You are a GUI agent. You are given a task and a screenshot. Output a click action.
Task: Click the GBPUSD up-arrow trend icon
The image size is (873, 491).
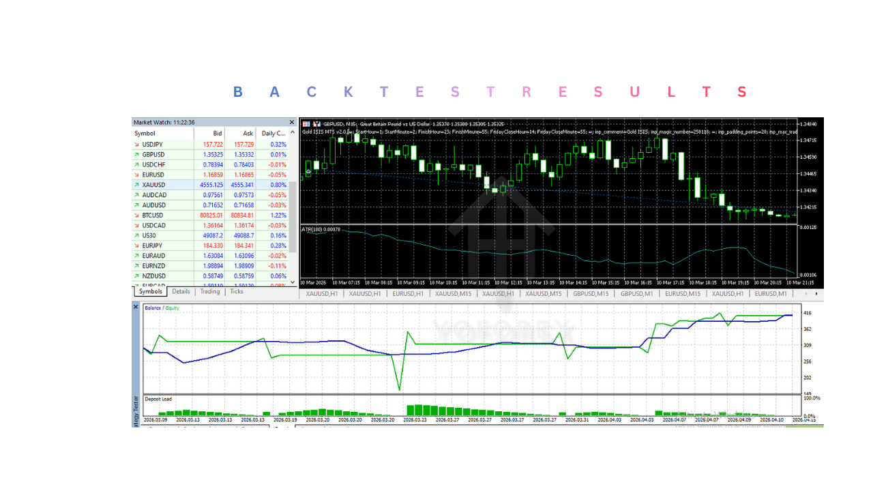136,155
